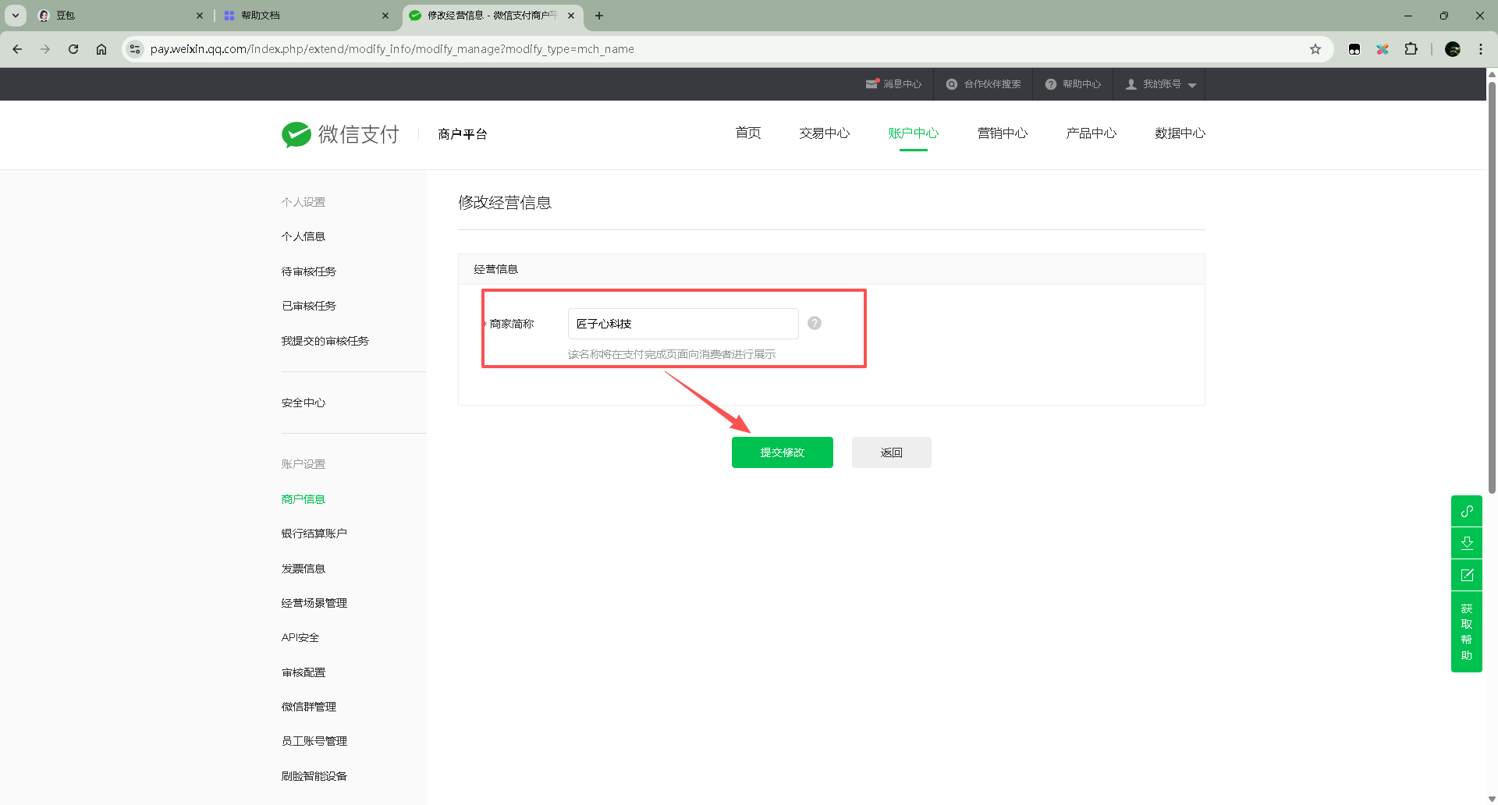This screenshot has height=805, width=1498.
Task: Bookmark this page with the star icon
Action: (1315, 49)
